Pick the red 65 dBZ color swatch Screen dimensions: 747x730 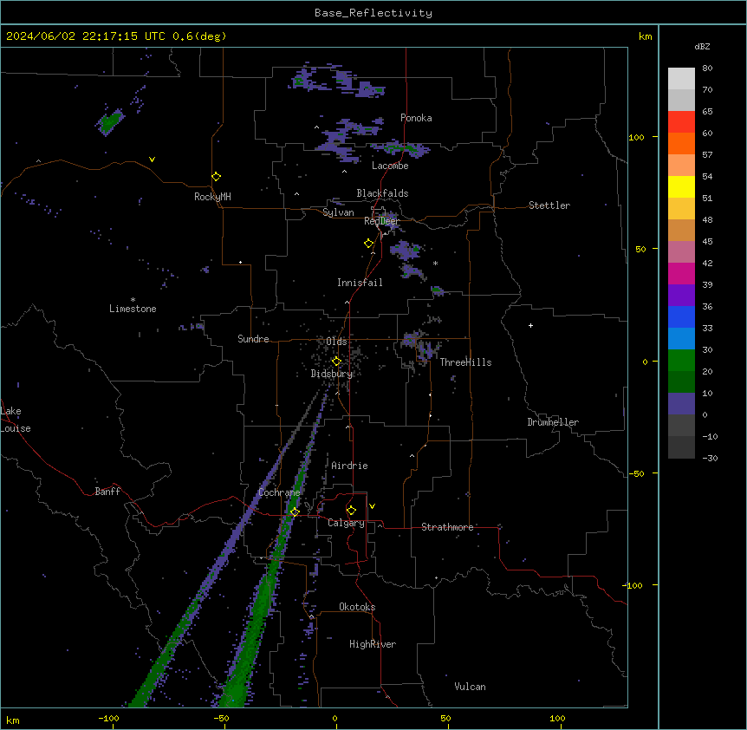[681, 122]
